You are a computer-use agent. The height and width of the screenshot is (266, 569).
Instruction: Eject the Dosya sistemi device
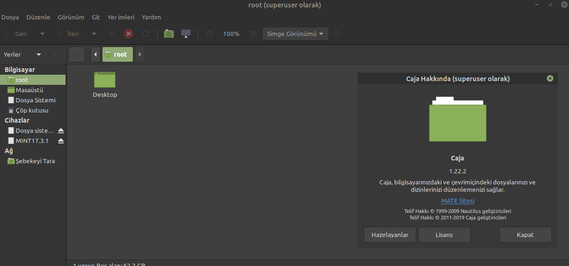point(60,131)
